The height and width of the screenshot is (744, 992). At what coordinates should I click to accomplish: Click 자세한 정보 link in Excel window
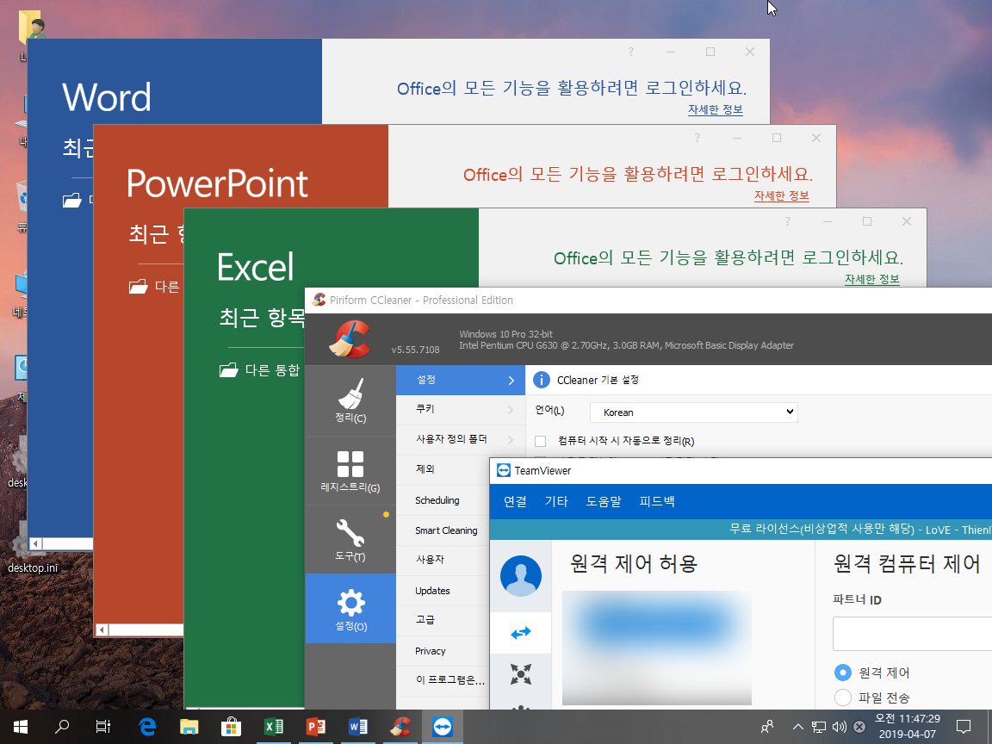871,279
